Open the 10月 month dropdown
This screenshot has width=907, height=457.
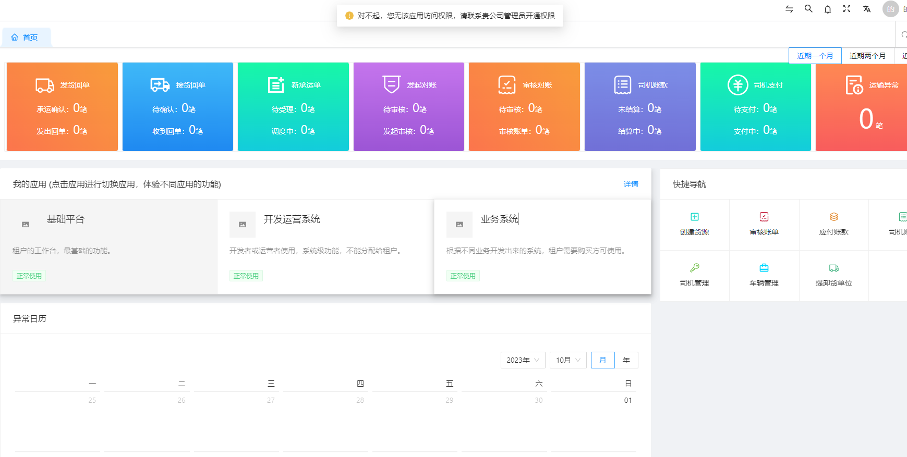pos(568,360)
